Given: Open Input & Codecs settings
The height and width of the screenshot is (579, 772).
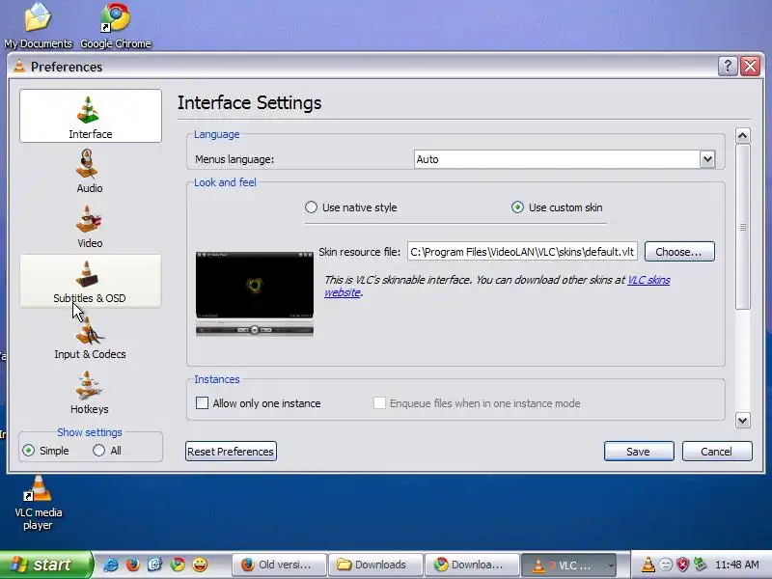Looking at the screenshot, I should click(x=90, y=337).
